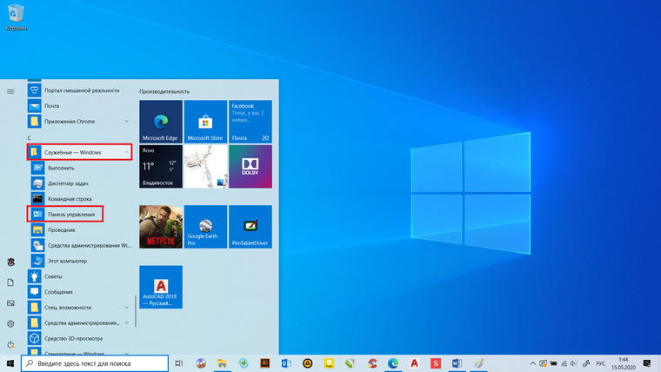Open the volume control in tray
The width and height of the screenshot is (661, 372).
(574, 363)
